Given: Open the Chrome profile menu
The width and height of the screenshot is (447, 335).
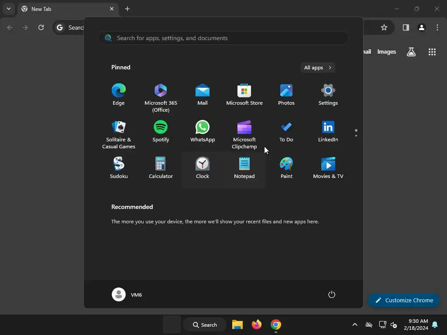Looking at the screenshot, I should point(422,27).
